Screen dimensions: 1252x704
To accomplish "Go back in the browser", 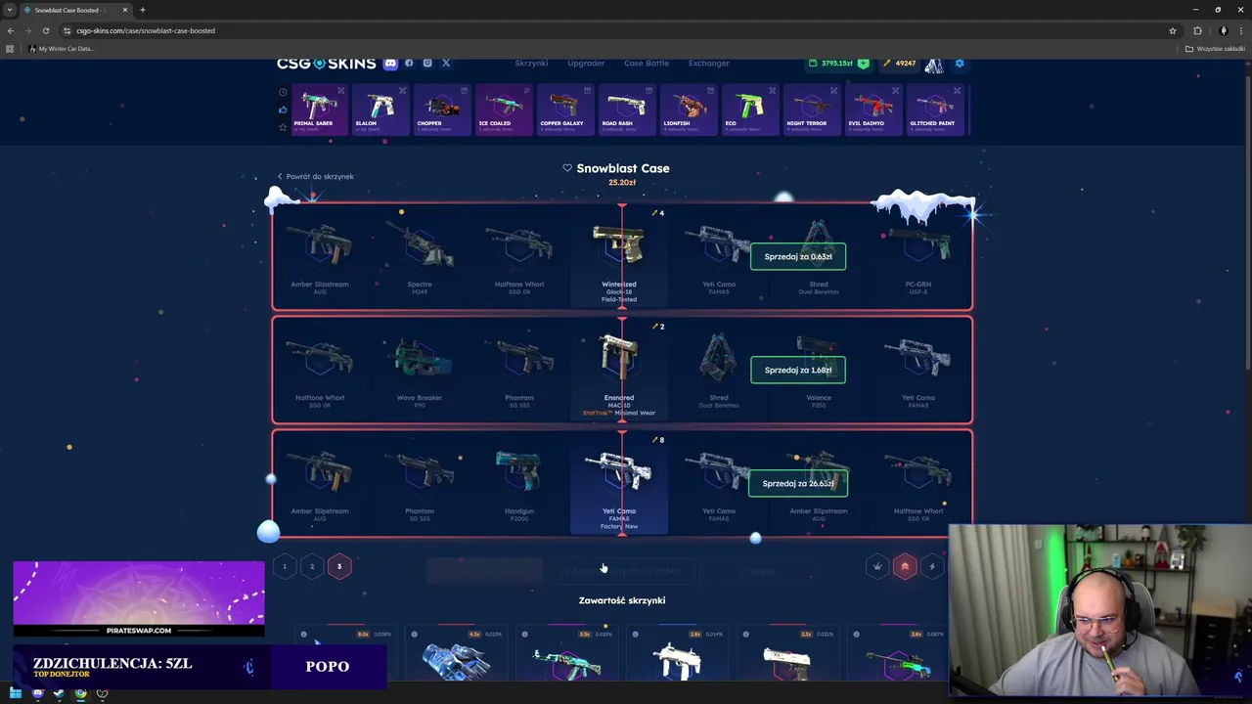I will 11,30.
